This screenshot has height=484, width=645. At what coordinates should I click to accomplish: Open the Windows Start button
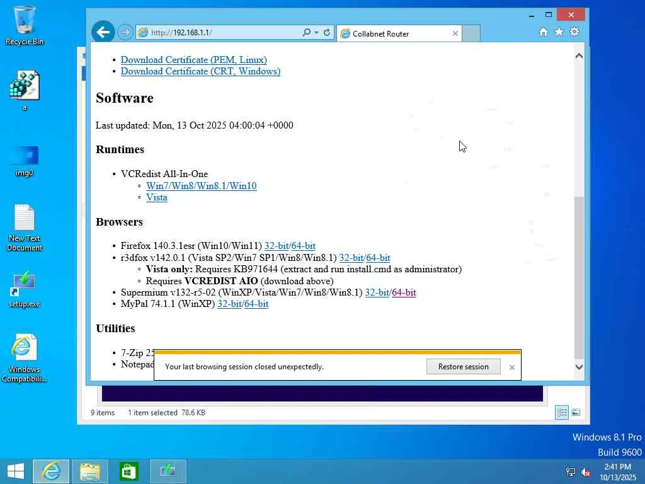point(16,471)
